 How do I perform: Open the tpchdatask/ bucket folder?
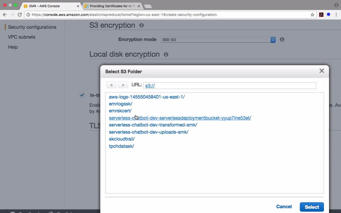click(121, 146)
